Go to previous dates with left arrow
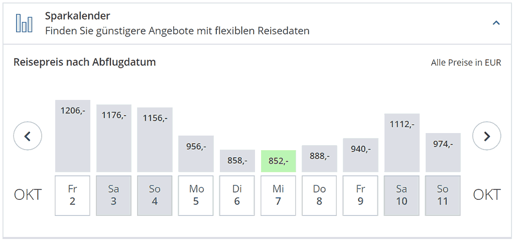 [x=28, y=136]
